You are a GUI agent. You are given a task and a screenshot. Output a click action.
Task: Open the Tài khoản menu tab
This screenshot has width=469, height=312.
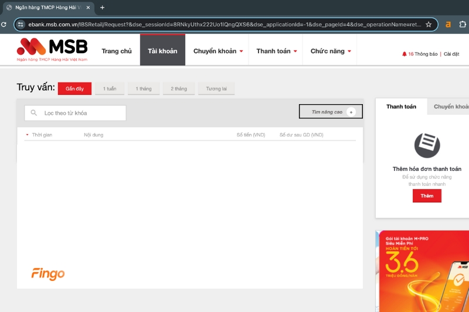coord(162,50)
